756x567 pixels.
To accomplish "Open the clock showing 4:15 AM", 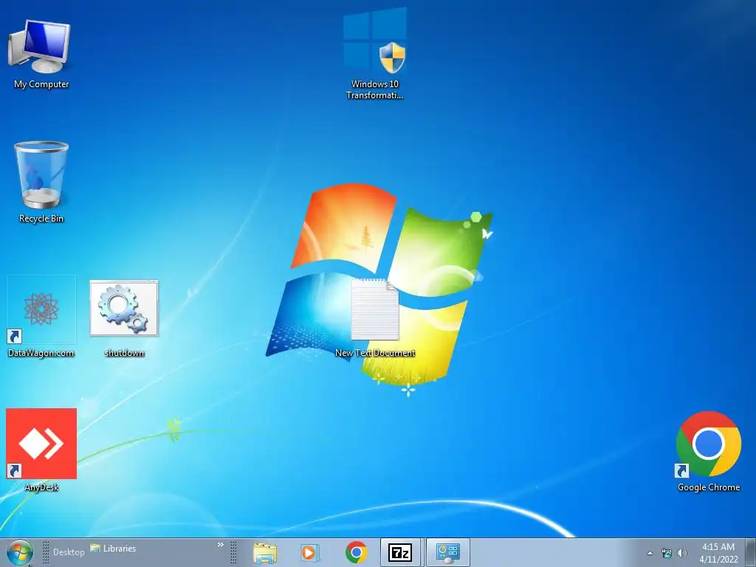I will click(x=718, y=553).
